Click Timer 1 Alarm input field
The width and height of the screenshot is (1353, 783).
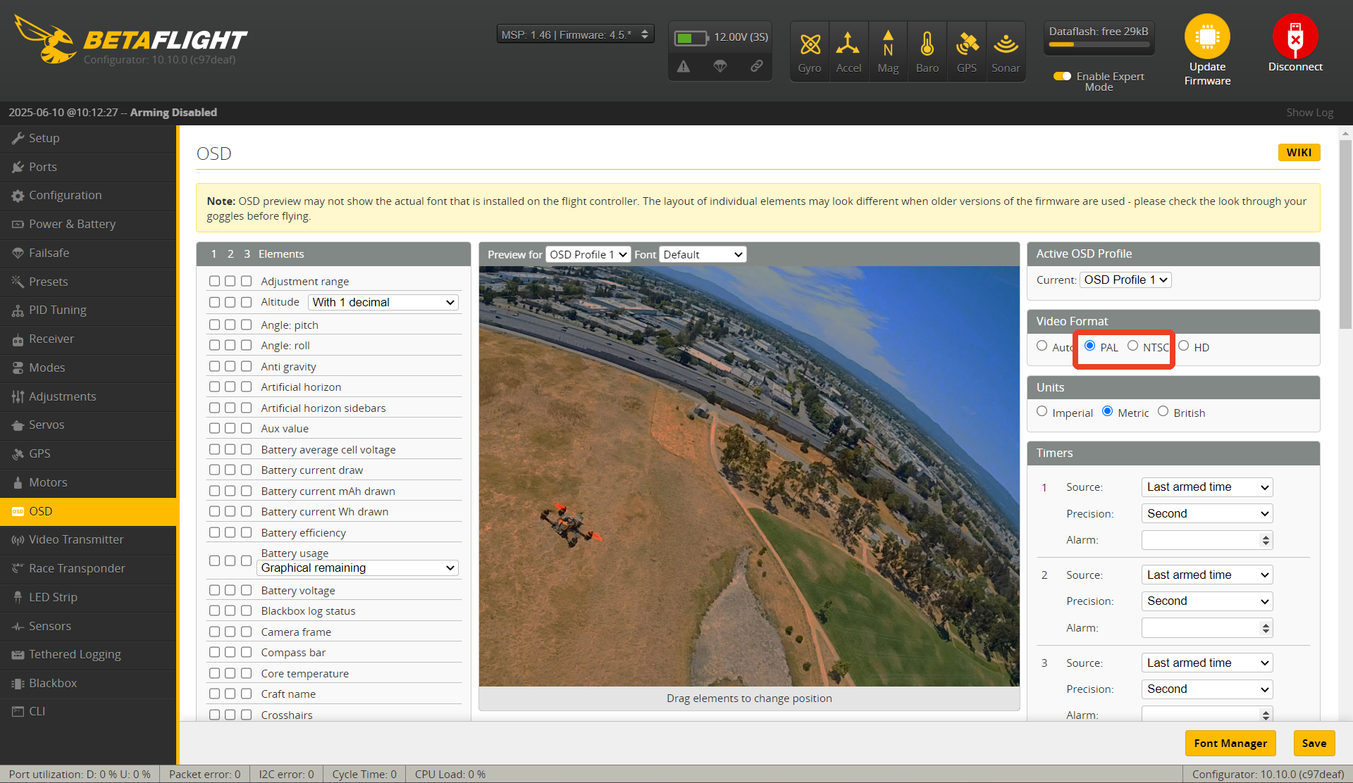[1206, 540]
